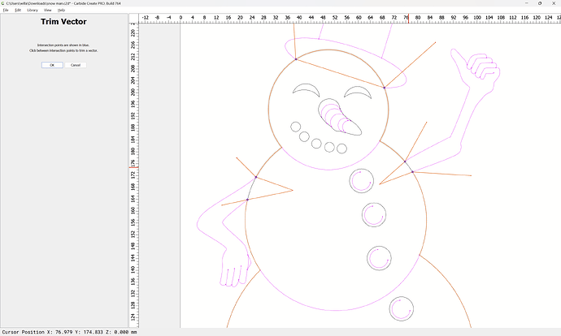Screen dimensions: 561x336
Task: Confirm trimming with the OK button
Action: pos(52,65)
